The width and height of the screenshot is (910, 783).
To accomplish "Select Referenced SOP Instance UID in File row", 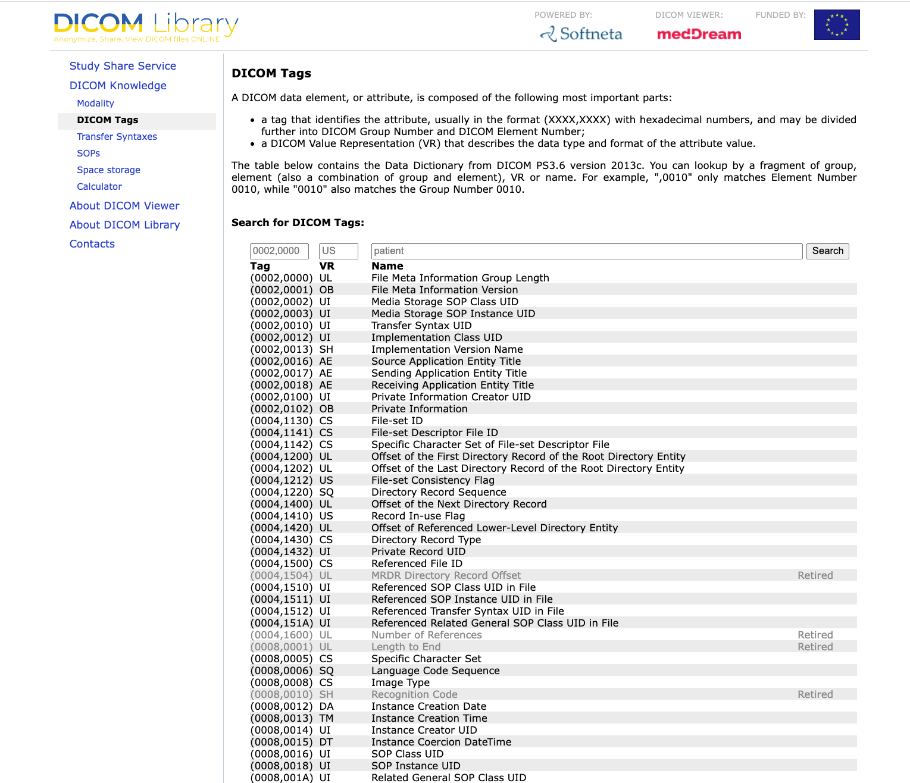I will [553, 599].
